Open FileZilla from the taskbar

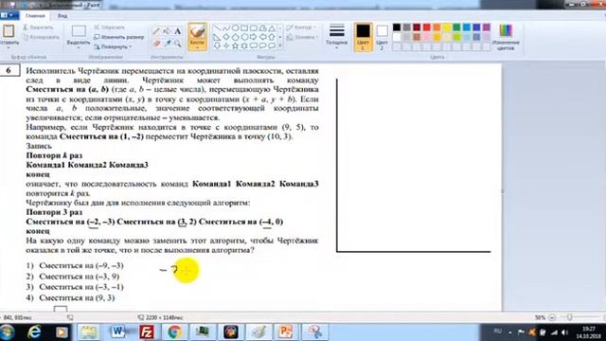(x=147, y=332)
